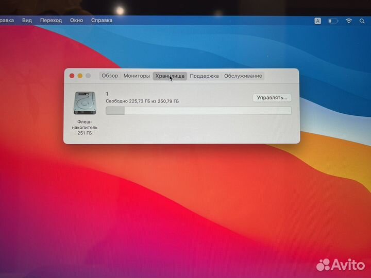Click the used segment of storage bar

coord(115,111)
